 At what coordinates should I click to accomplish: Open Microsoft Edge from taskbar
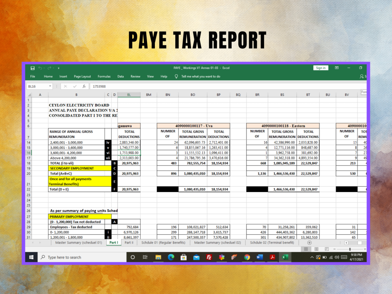(x=171, y=257)
